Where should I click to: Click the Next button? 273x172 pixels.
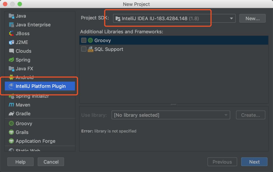tap(254, 162)
